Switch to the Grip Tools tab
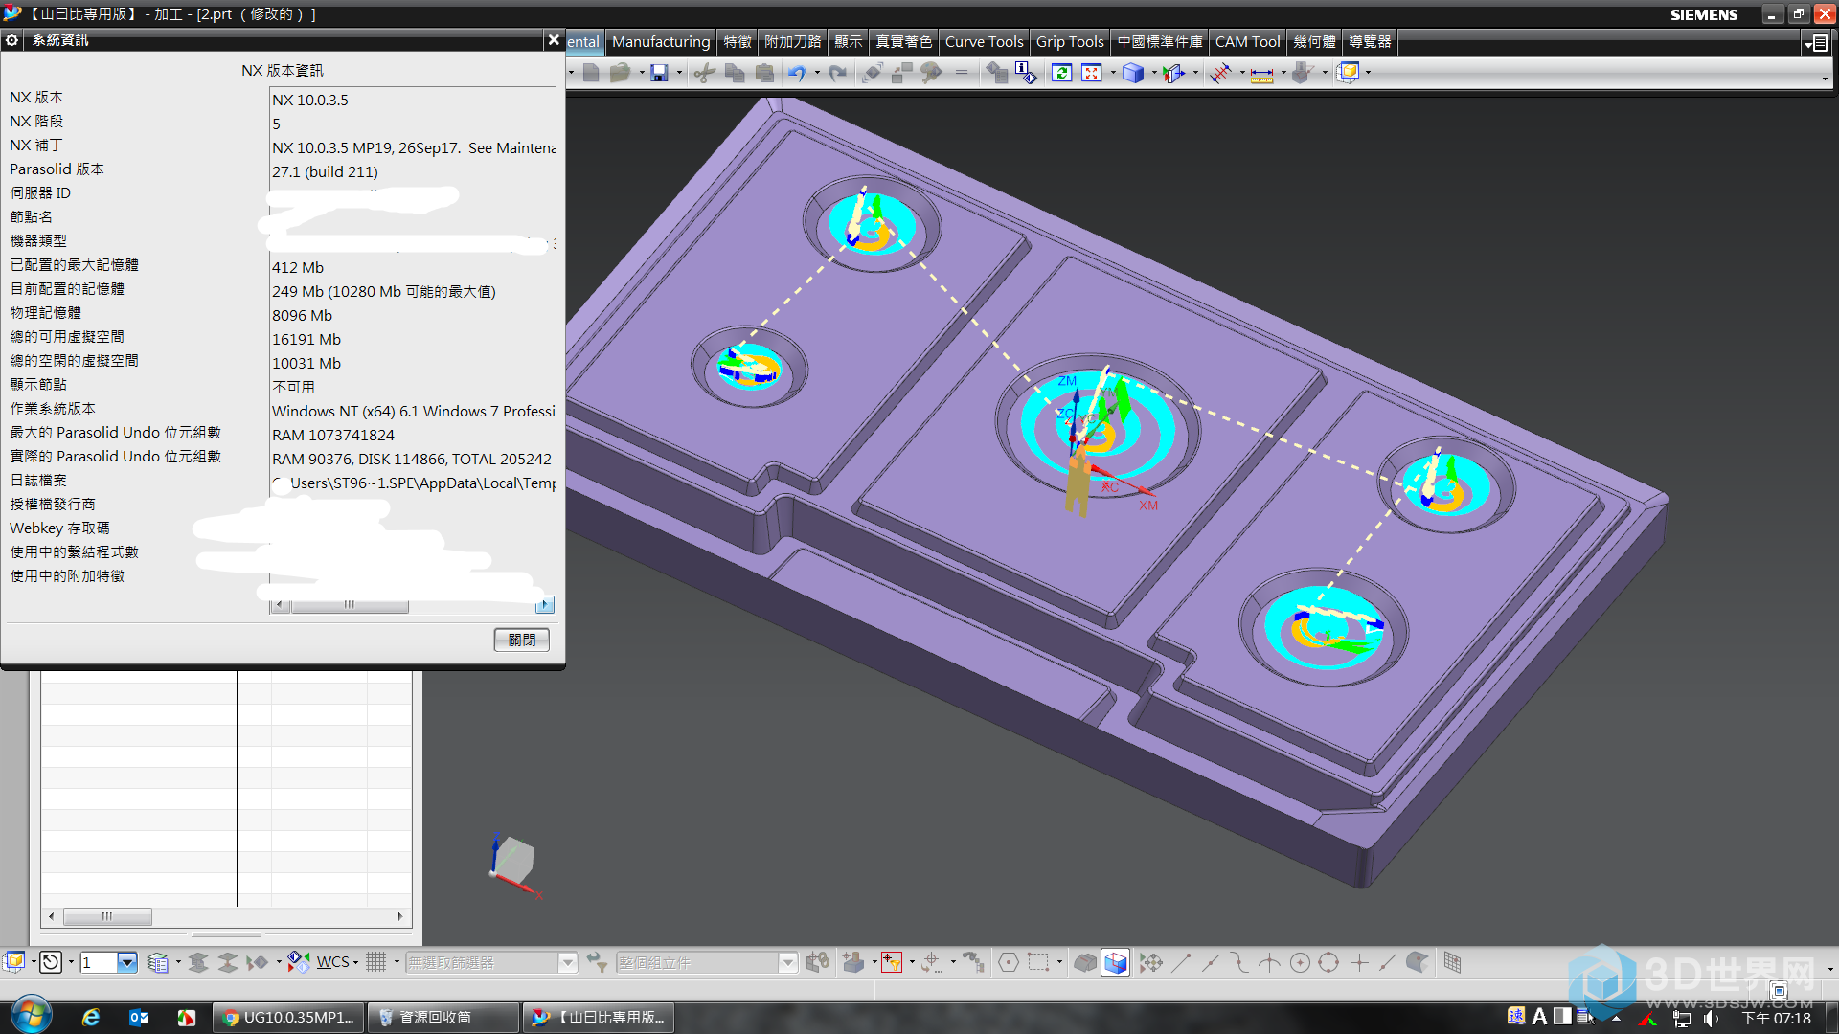 tap(1070, 42)
